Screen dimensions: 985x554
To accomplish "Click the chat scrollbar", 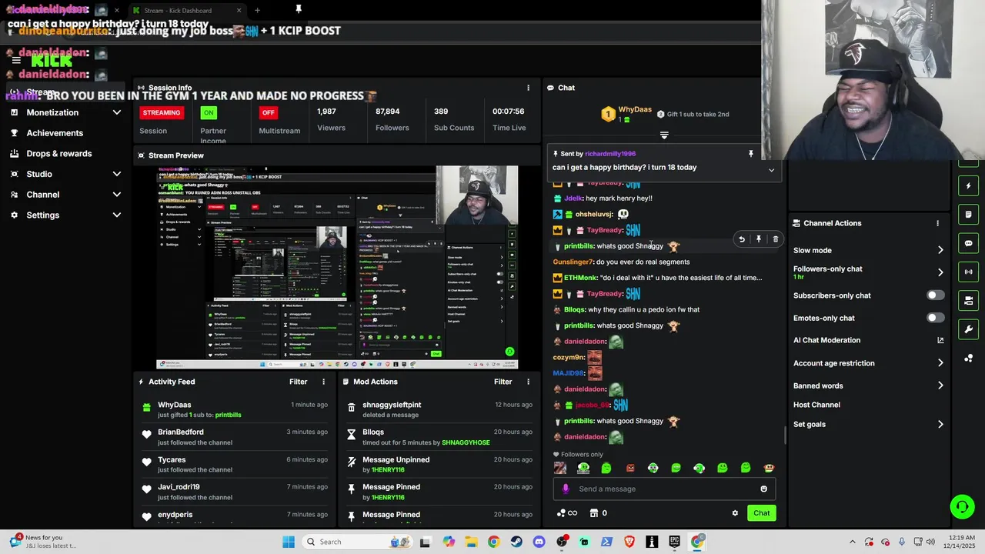I will click(785, 436).
